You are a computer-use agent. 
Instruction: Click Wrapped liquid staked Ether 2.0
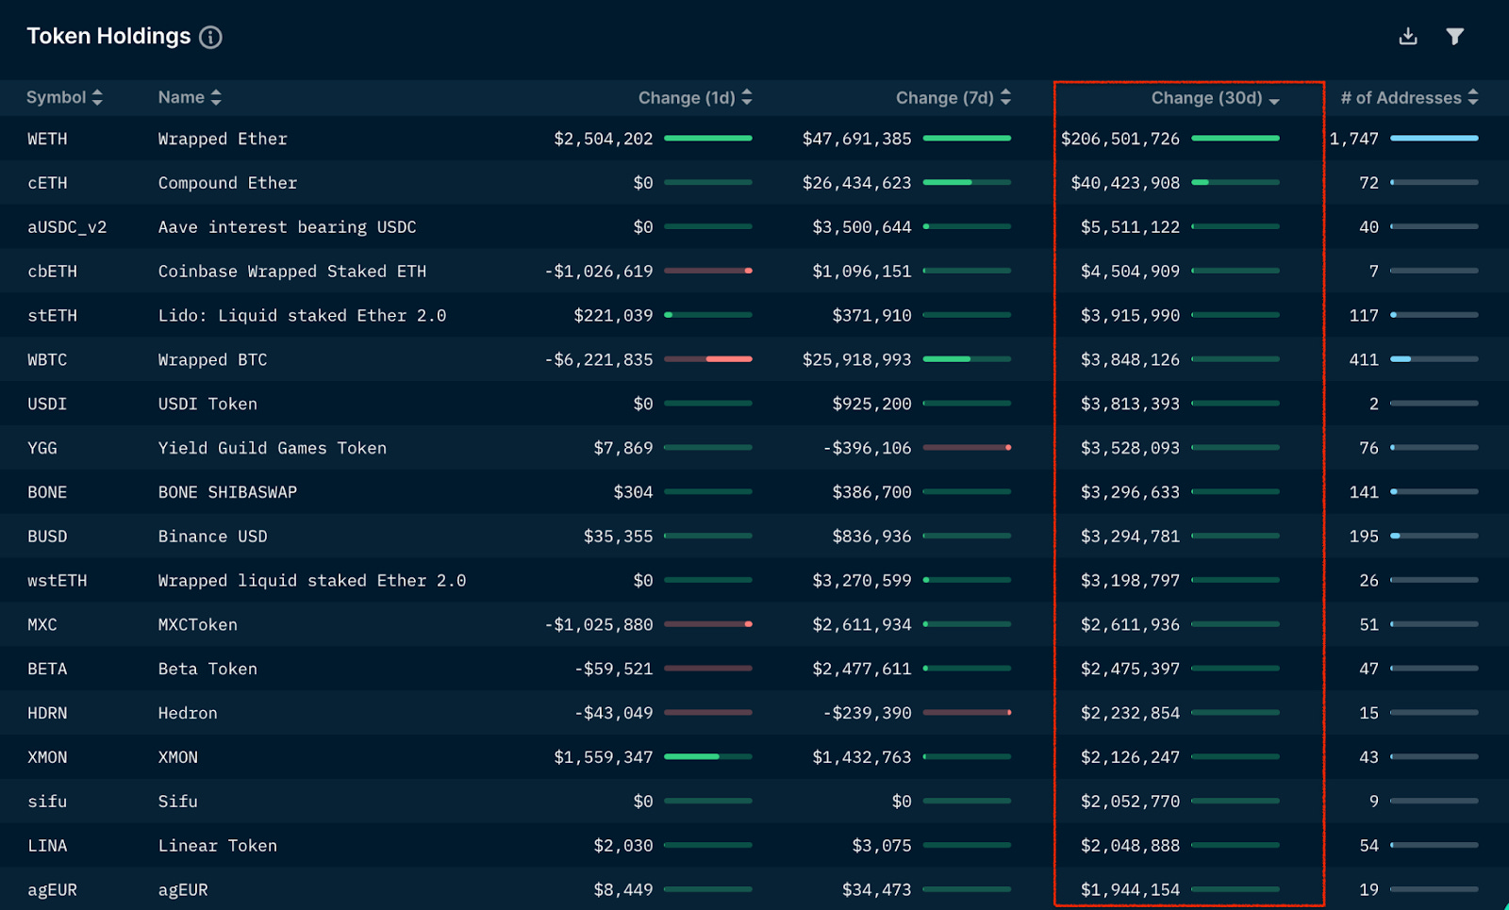312,581
